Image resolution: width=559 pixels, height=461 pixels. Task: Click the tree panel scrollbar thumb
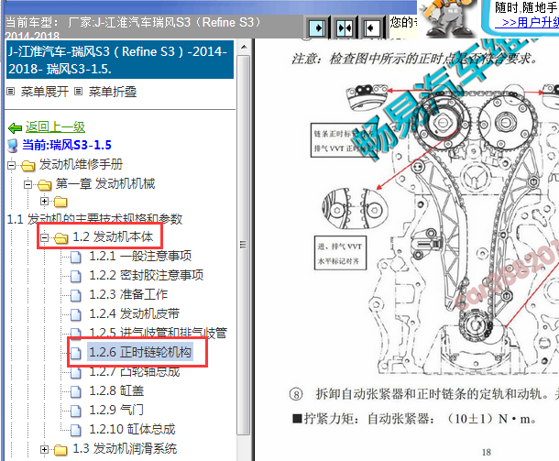point(244,245)
